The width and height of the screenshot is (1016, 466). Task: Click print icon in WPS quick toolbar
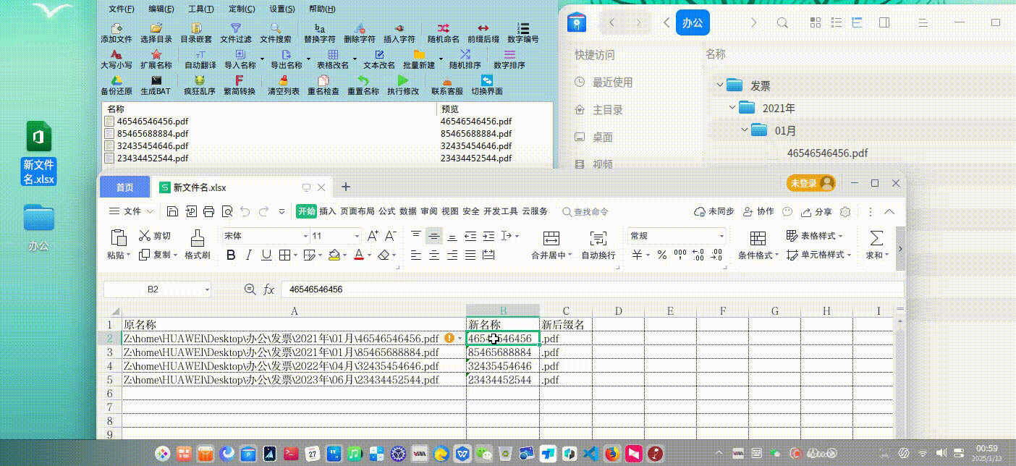click(x=209, y=211)
